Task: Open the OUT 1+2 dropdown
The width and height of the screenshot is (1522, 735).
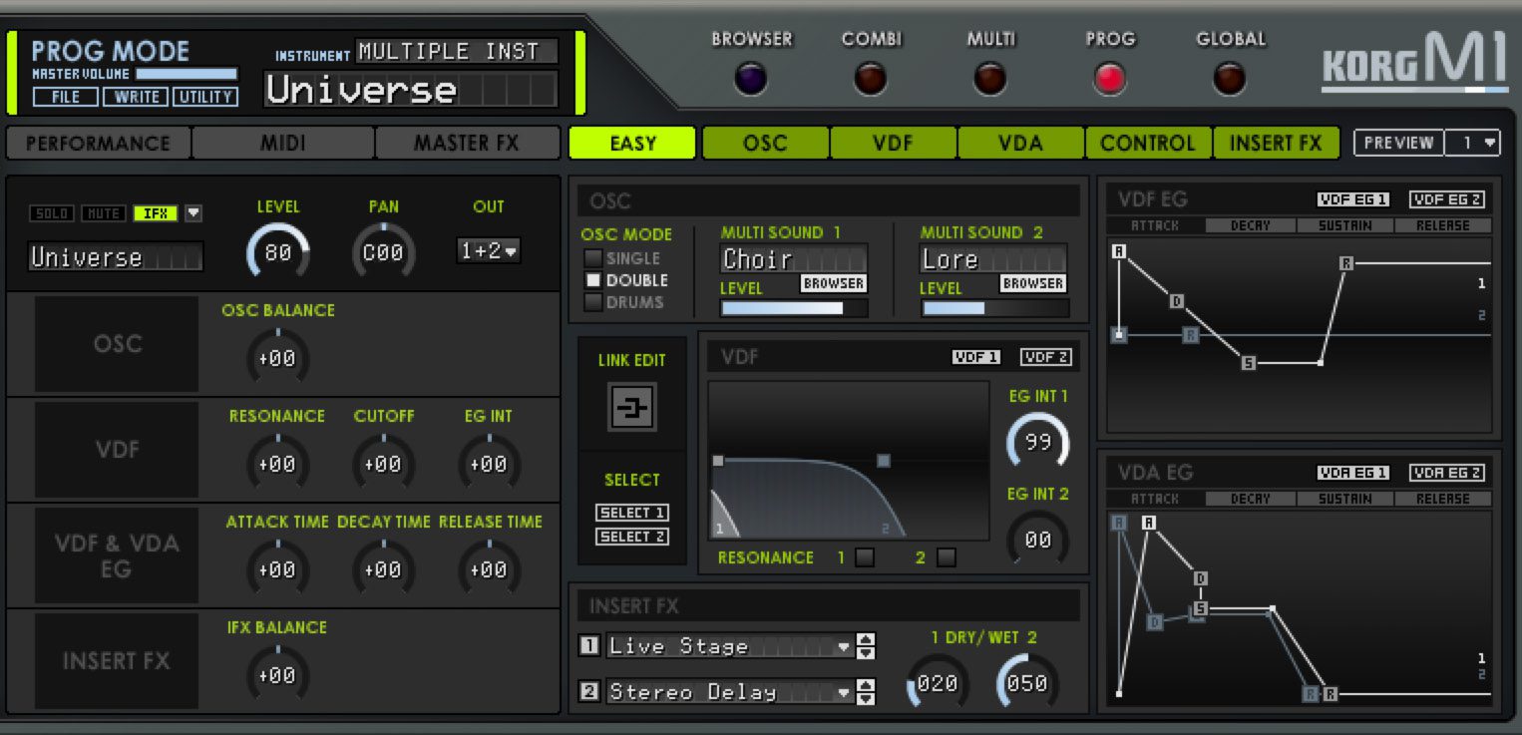Action: click(489, 251)
